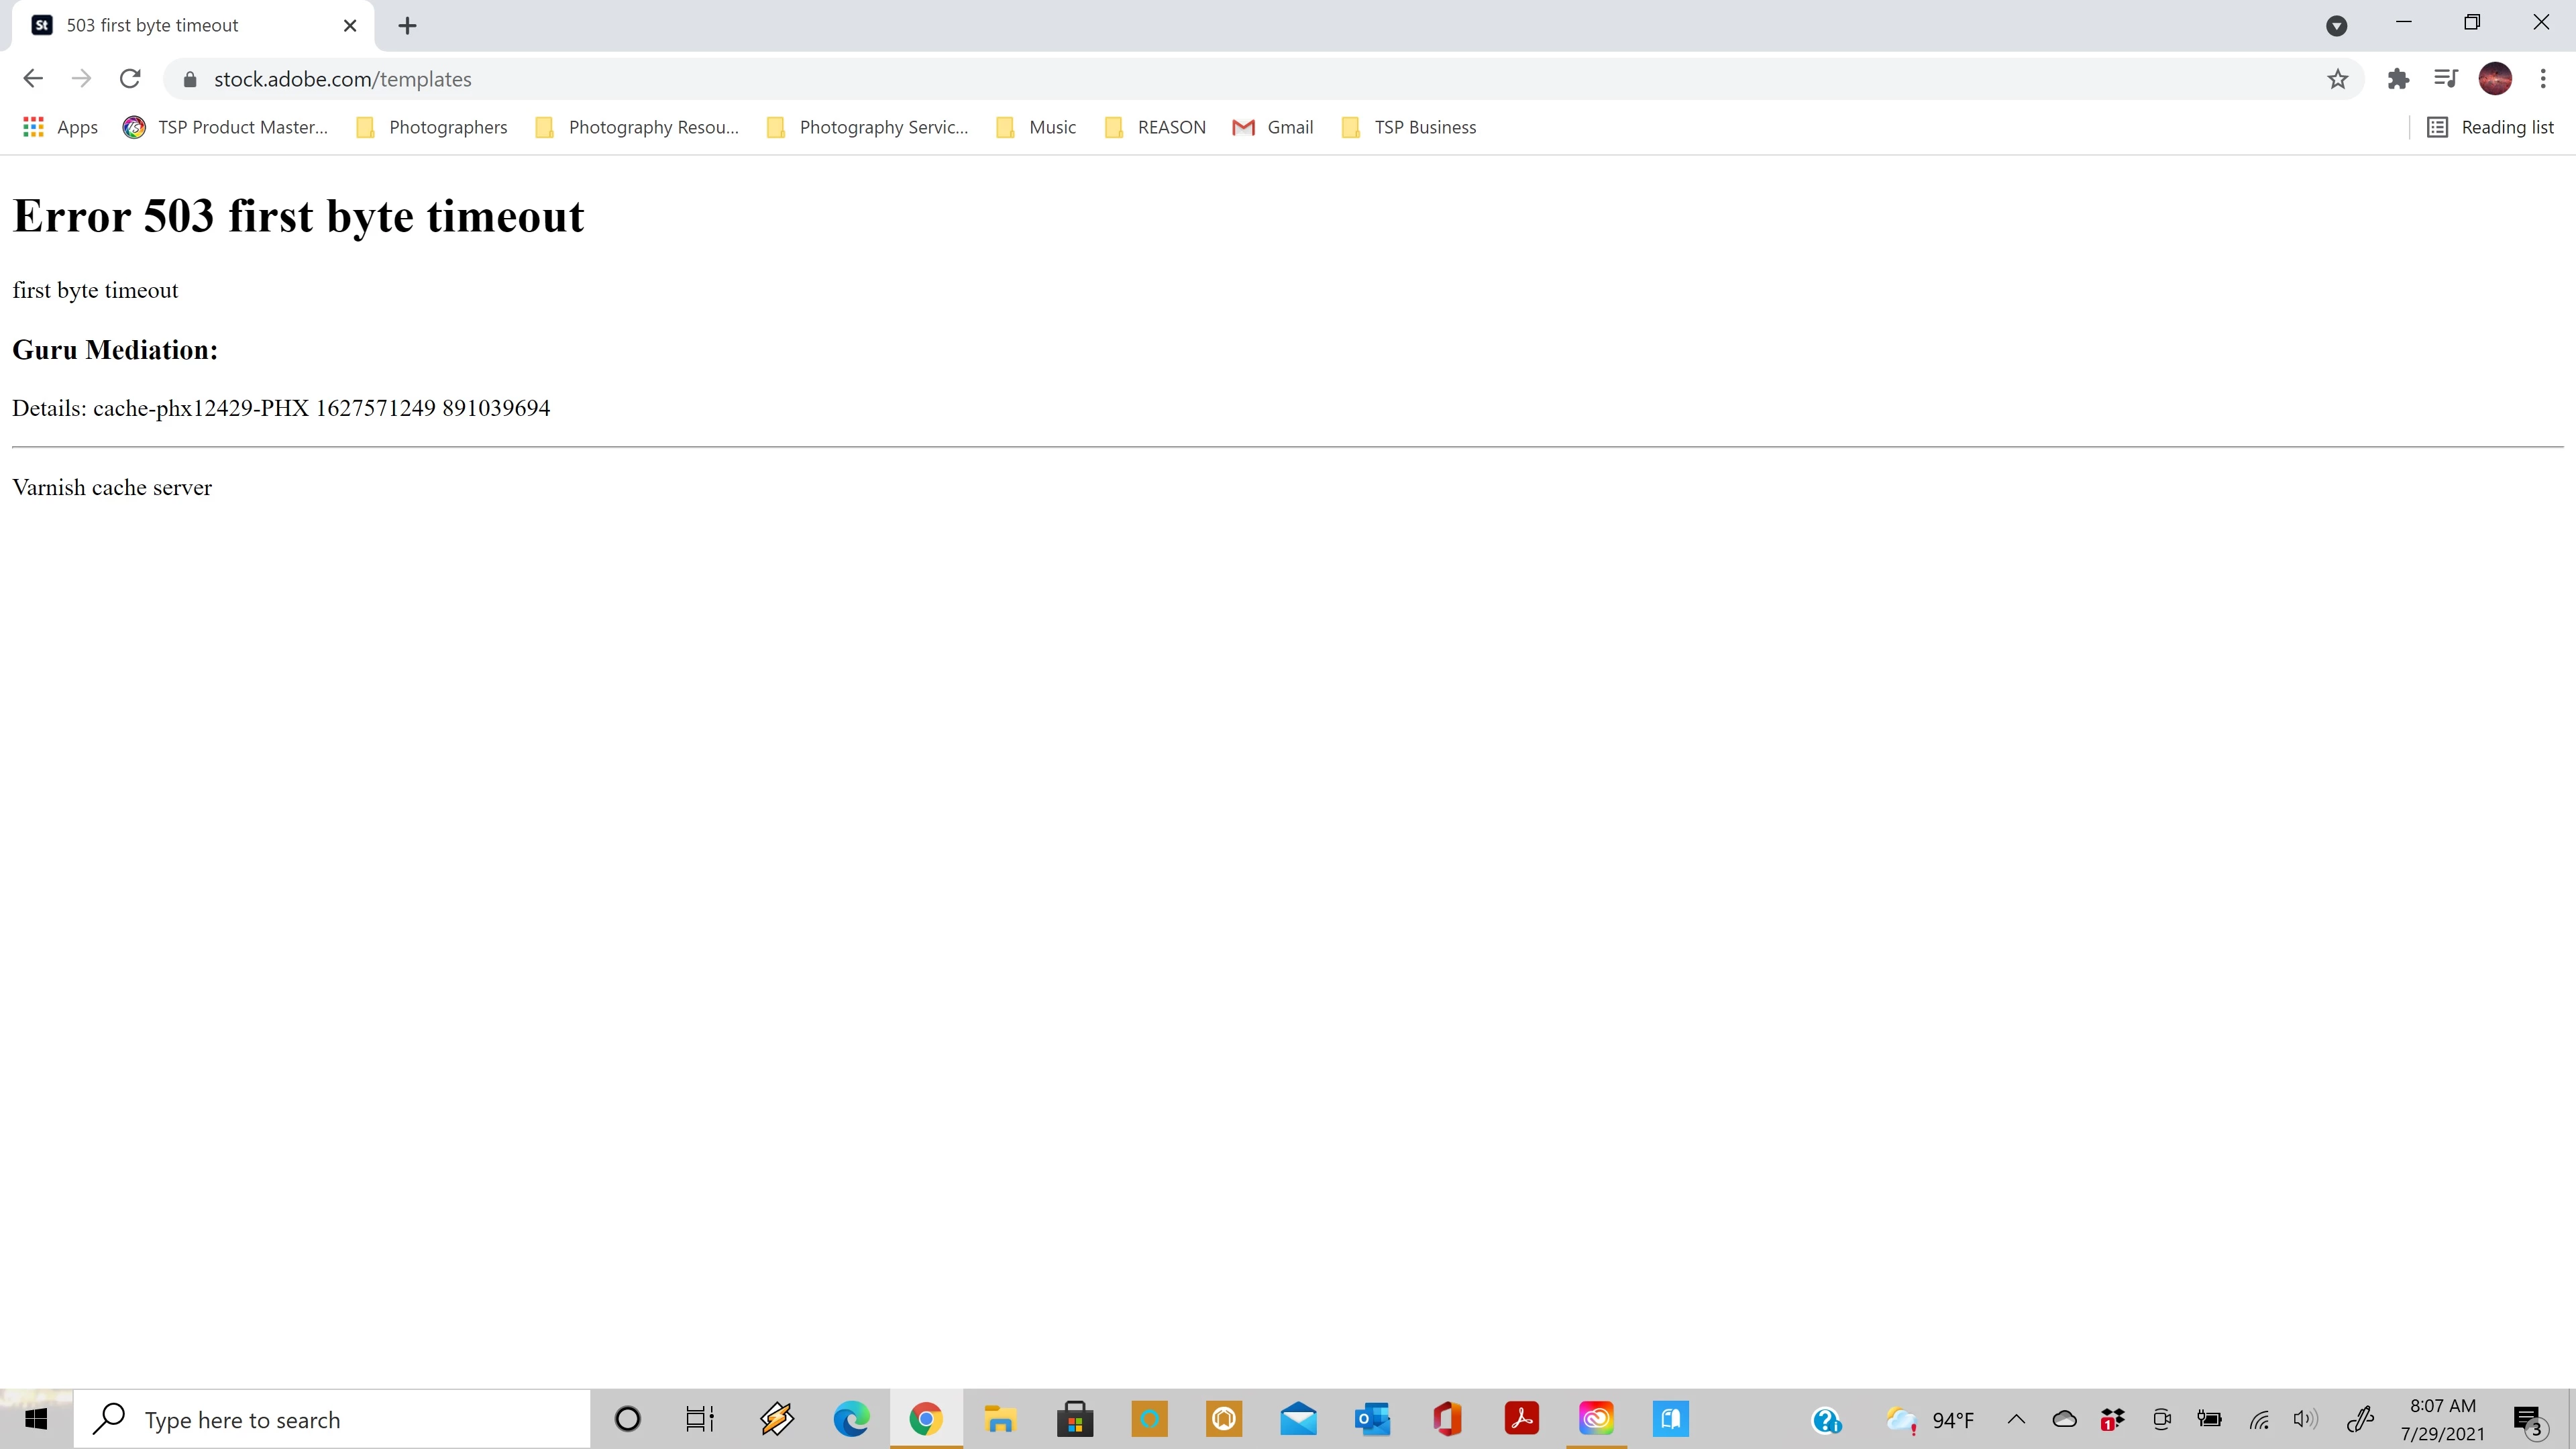Click volume icon in system tray
This screenshot has height=1449, width=2576.
pos(2305,1419)
